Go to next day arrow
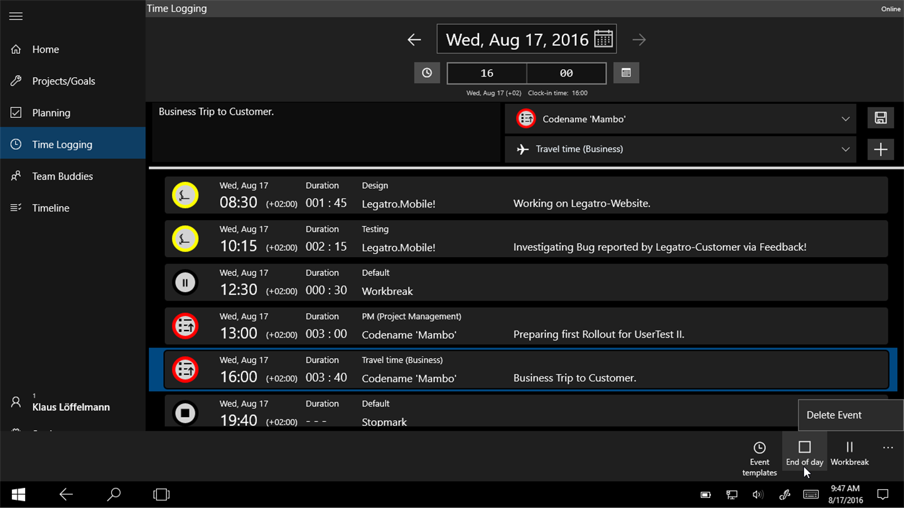Screen dimensions: 904x508 [x=639, y=40]
